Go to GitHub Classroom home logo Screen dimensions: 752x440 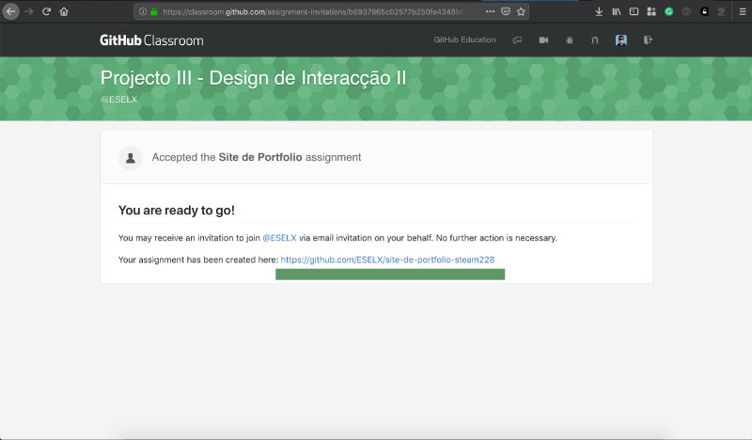(151, 40)
